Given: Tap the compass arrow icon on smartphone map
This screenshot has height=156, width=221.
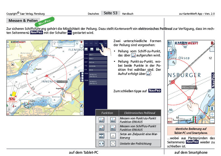Looking at the screenshot, I should click(x=170, y=49).
